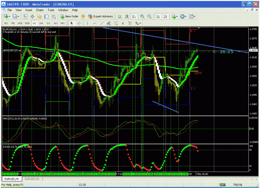This screenshot has width=260, height=188.
Task: Expand the New Chart dropdown arrow
Action: tap(9, 16)
